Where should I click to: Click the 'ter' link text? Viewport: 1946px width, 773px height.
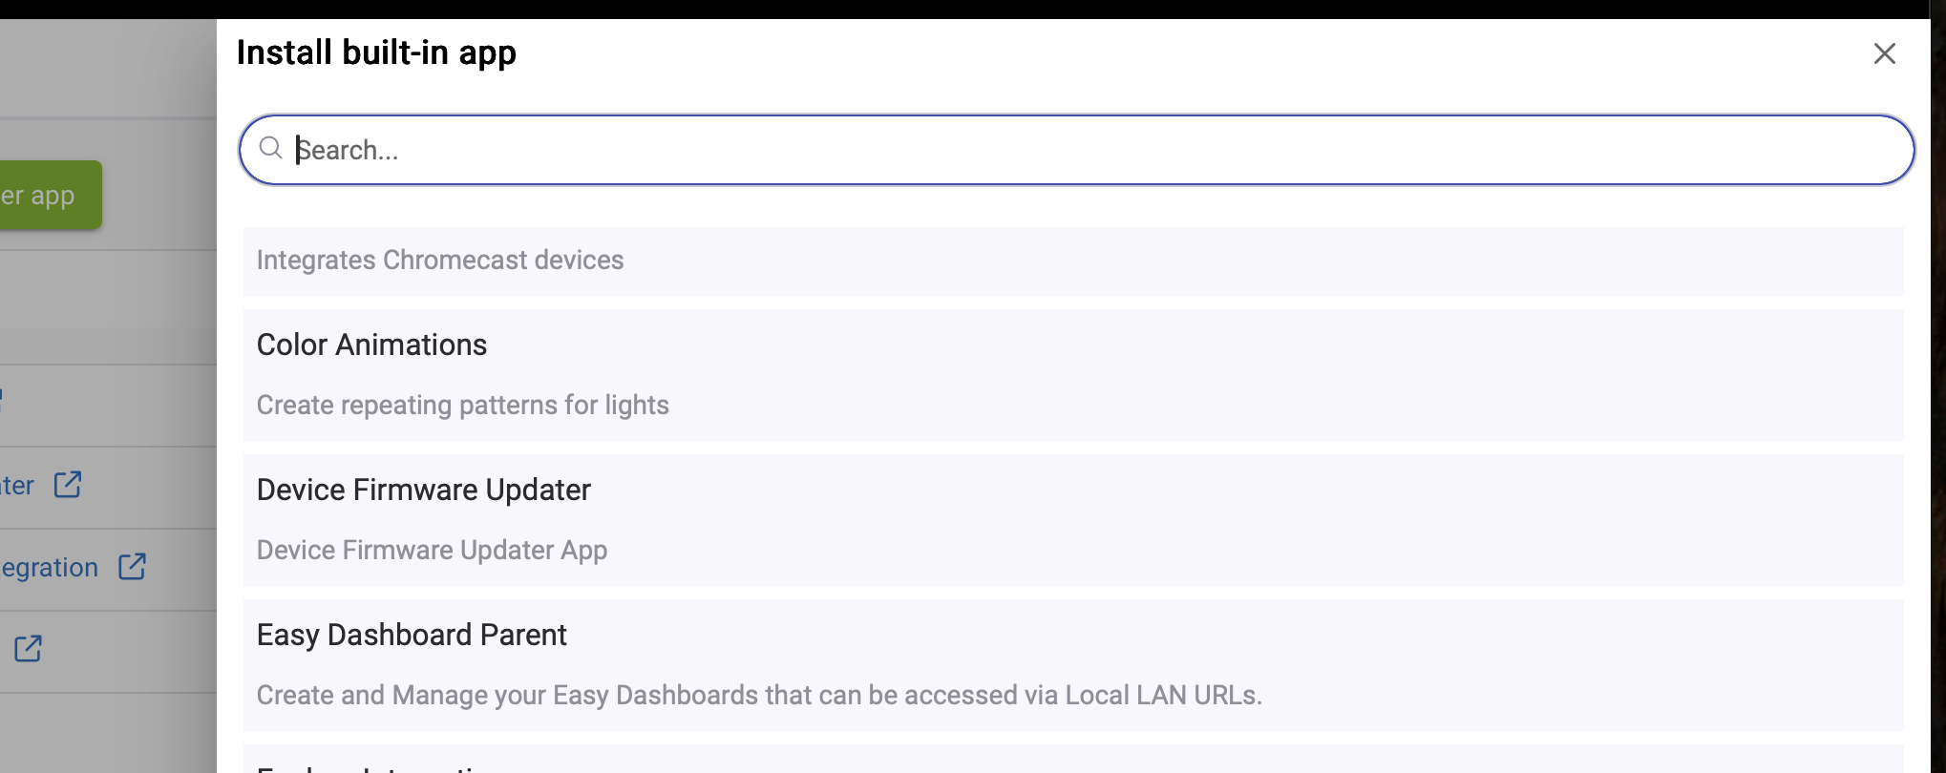tap(17, 486)
